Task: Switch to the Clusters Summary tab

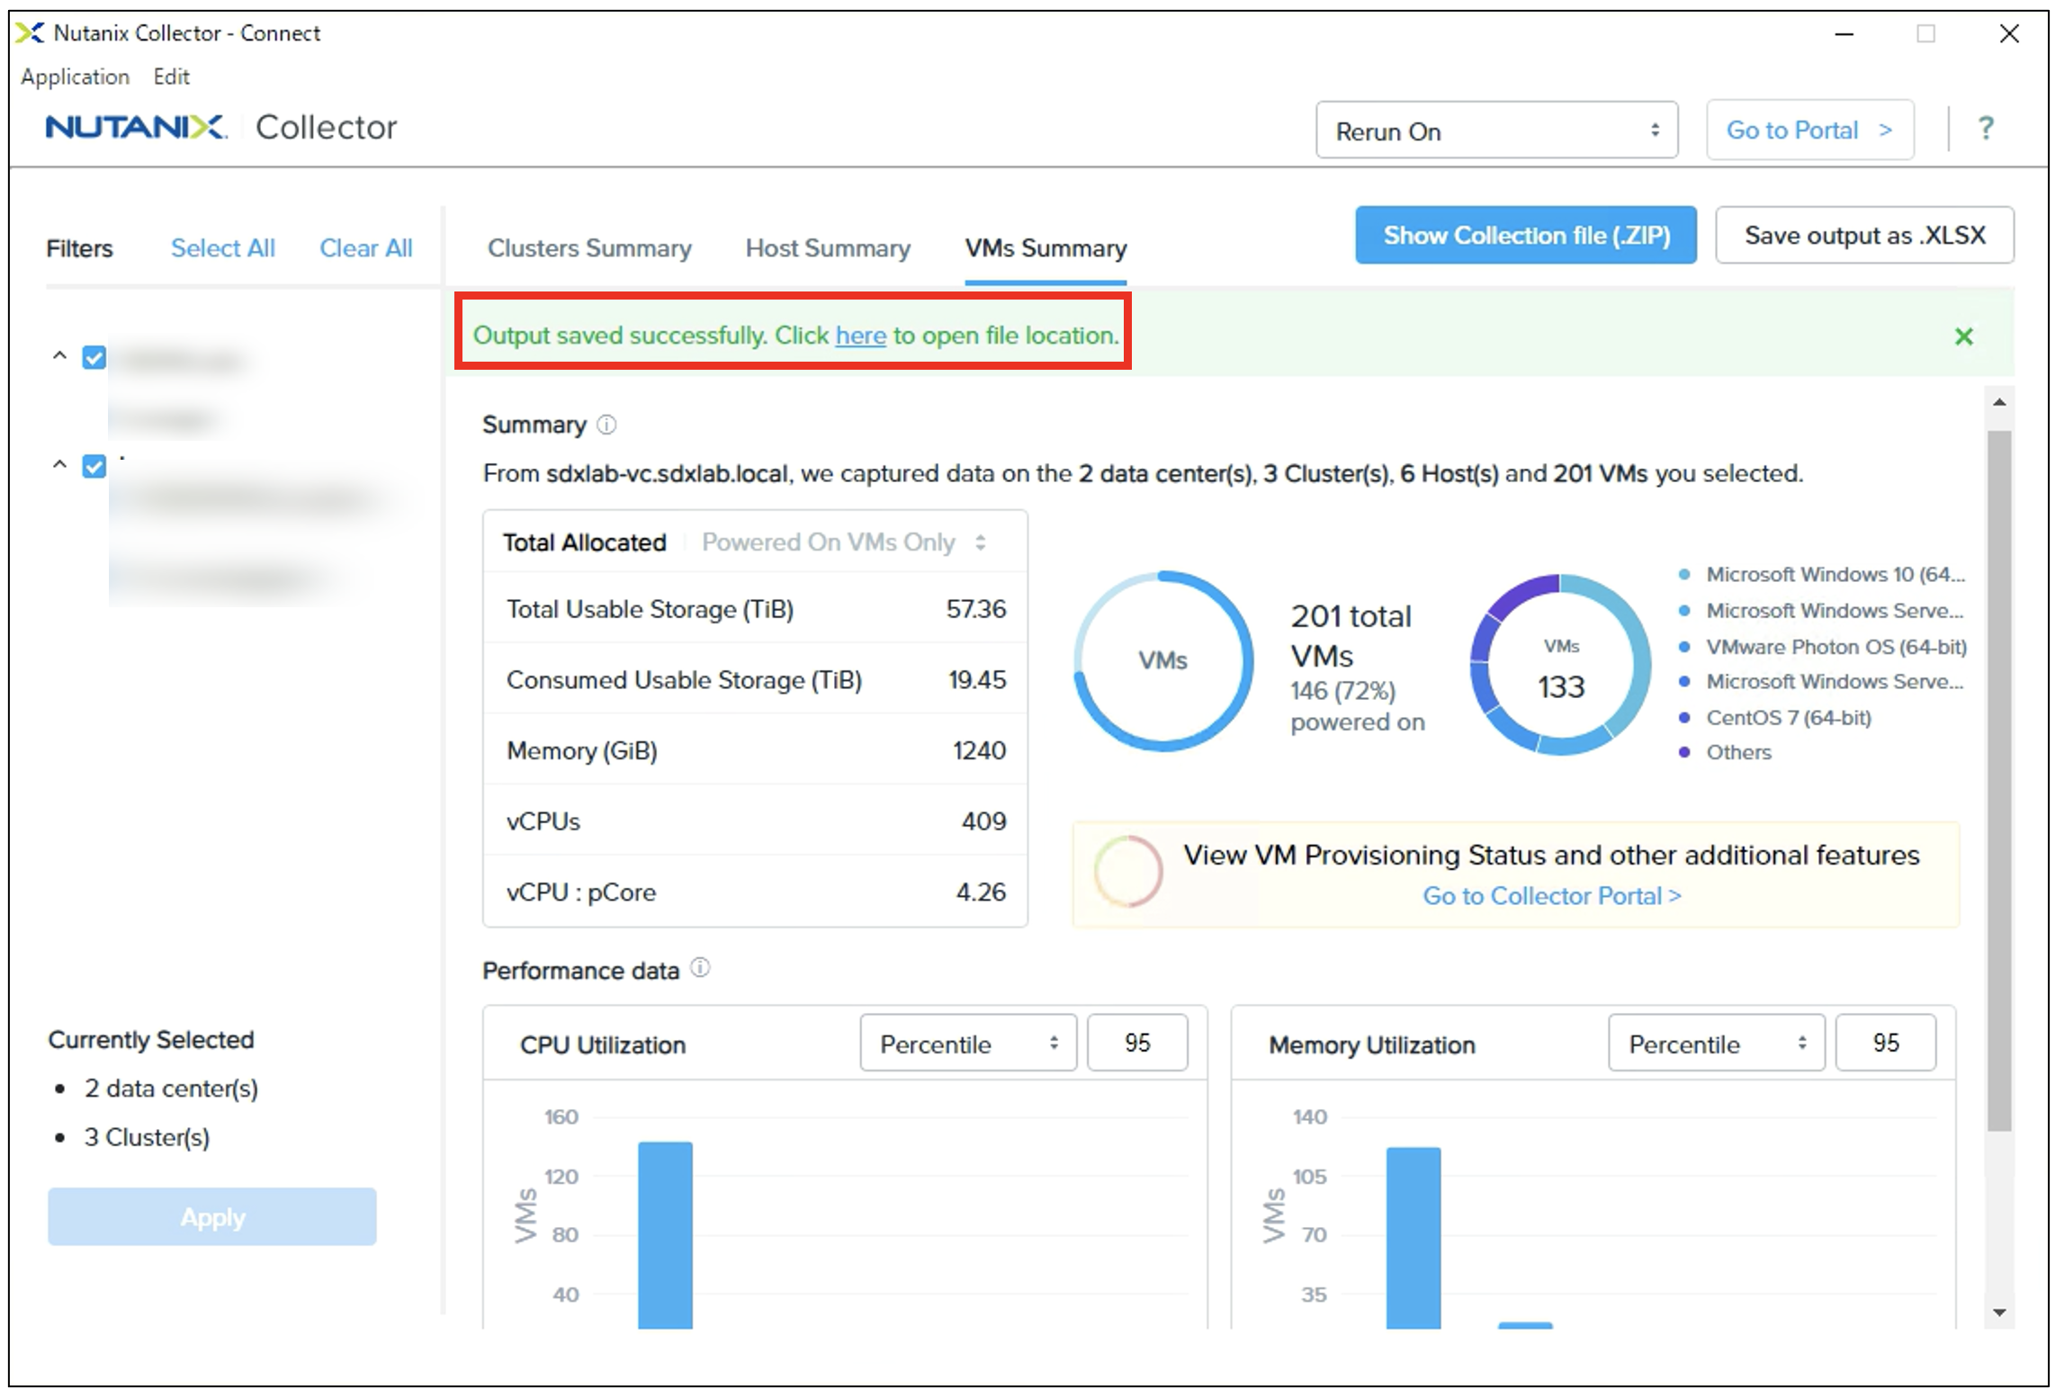Action: pos(589,248)
